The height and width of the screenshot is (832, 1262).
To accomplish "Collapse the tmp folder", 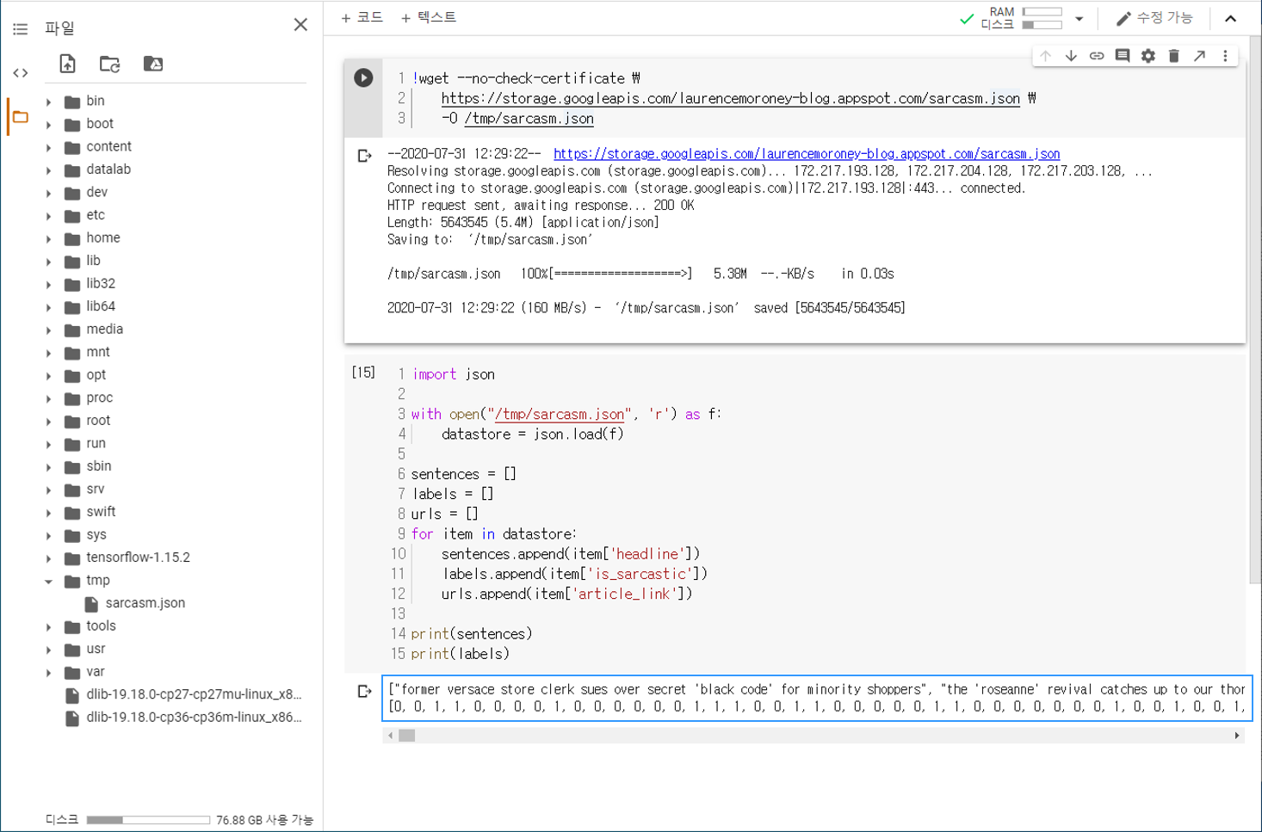I will click(49, 581).
